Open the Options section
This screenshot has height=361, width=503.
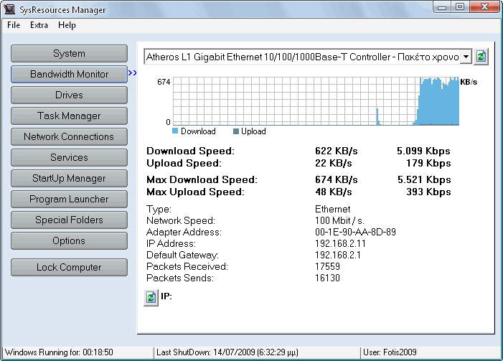pos(69,241)
